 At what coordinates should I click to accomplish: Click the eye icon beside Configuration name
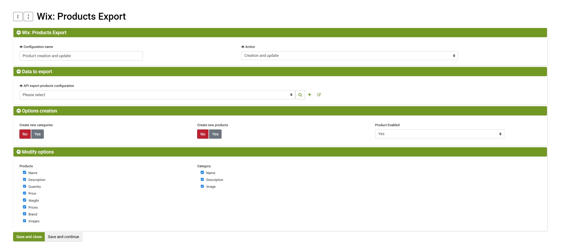pyautogui.click(x=21, y=47)
